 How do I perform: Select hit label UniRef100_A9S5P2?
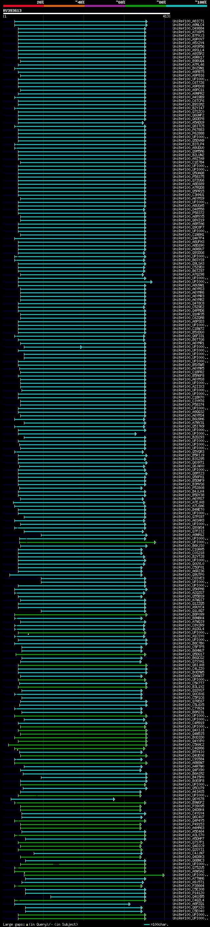[188, 54]
